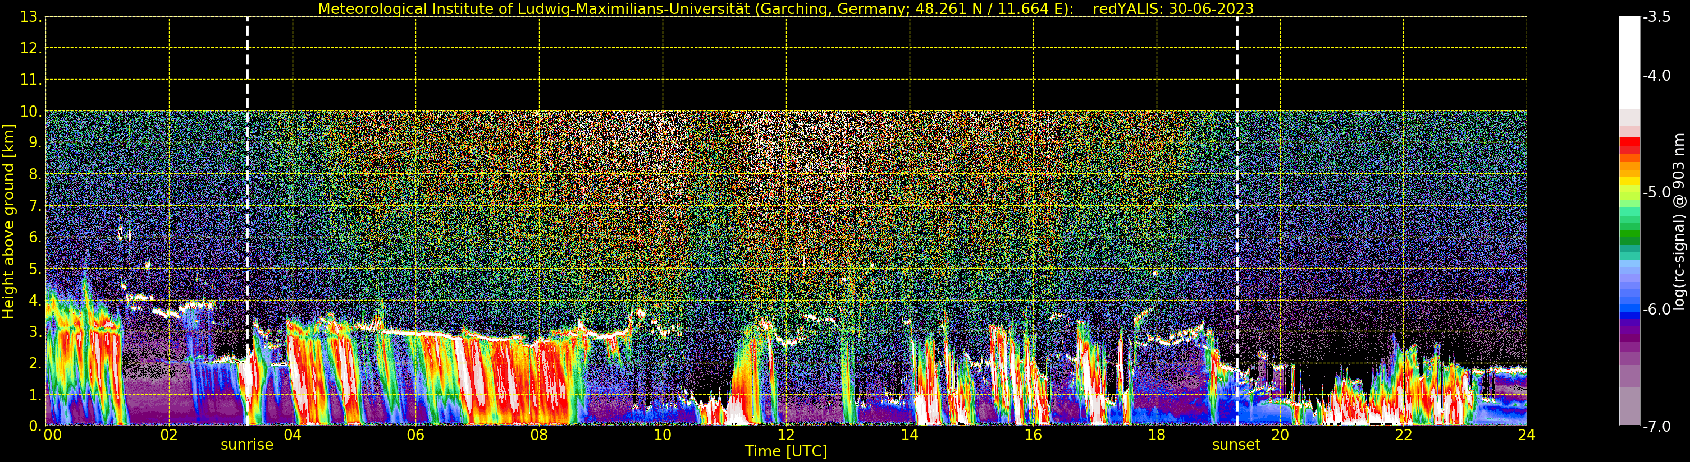The image size is (1690, 462).
Task: Click the white dashed sunset line
Action: tap(1237, 221)
